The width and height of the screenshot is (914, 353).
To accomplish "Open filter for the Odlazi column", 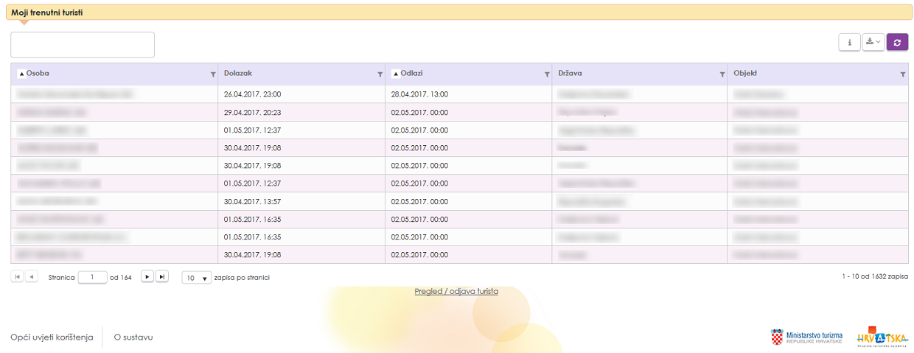I will (x=546, y=74).
